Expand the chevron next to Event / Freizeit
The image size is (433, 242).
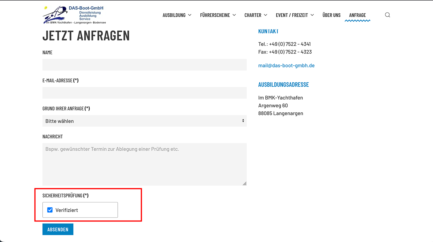312,15
